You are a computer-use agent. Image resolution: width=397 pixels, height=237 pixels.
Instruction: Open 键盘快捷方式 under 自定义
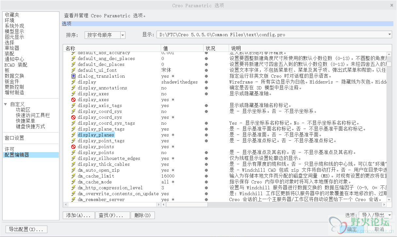(30, 126)
